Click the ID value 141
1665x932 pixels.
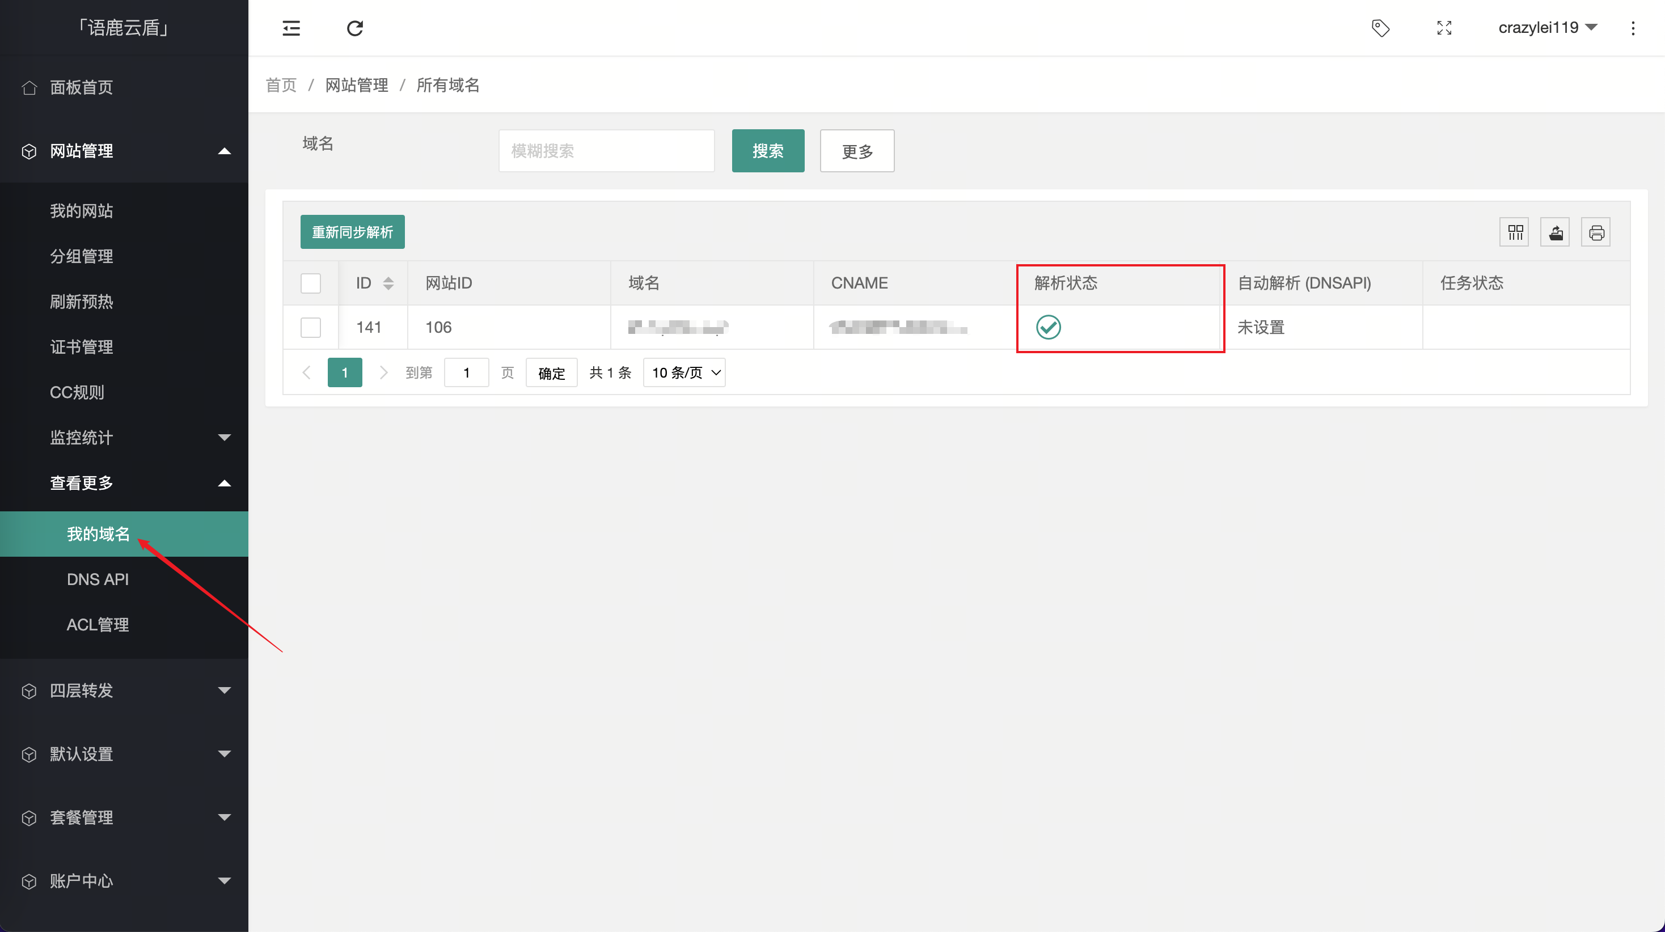[x=369, y=327]
